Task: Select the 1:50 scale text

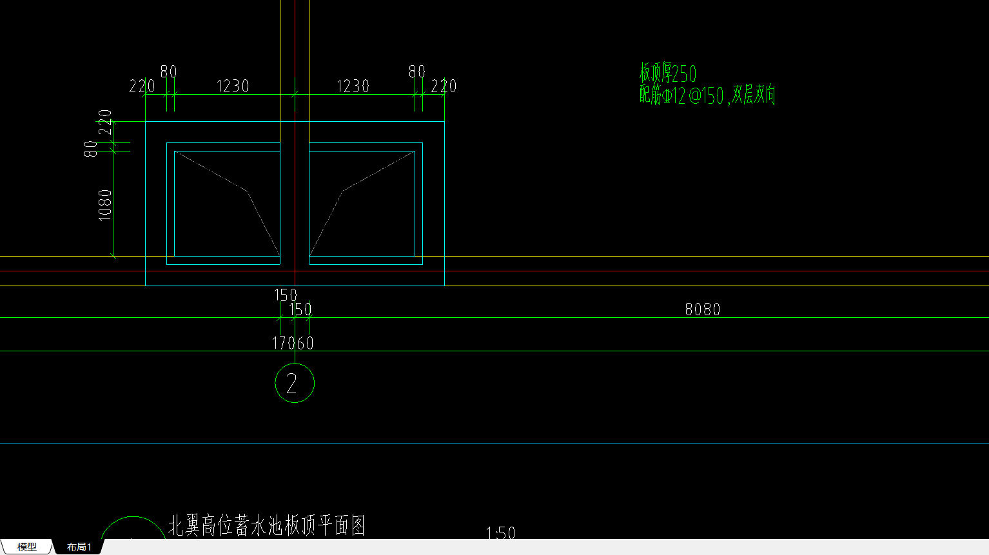Action: point(501,533)
